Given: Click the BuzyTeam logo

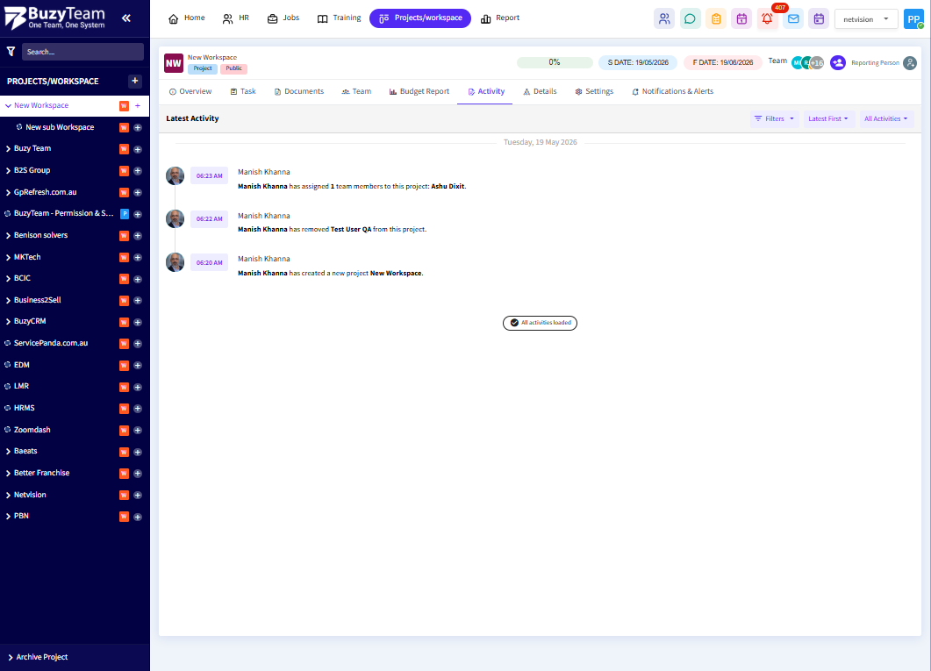Looking at the screenshot, I should tap(54, 18).
